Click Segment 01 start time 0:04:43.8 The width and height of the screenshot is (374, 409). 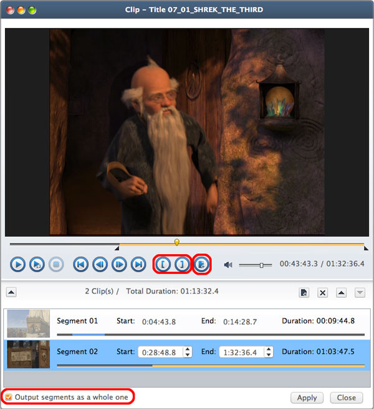coord(159,322)
